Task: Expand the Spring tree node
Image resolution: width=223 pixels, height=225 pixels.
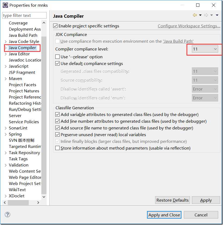Action: pos(6,134)
